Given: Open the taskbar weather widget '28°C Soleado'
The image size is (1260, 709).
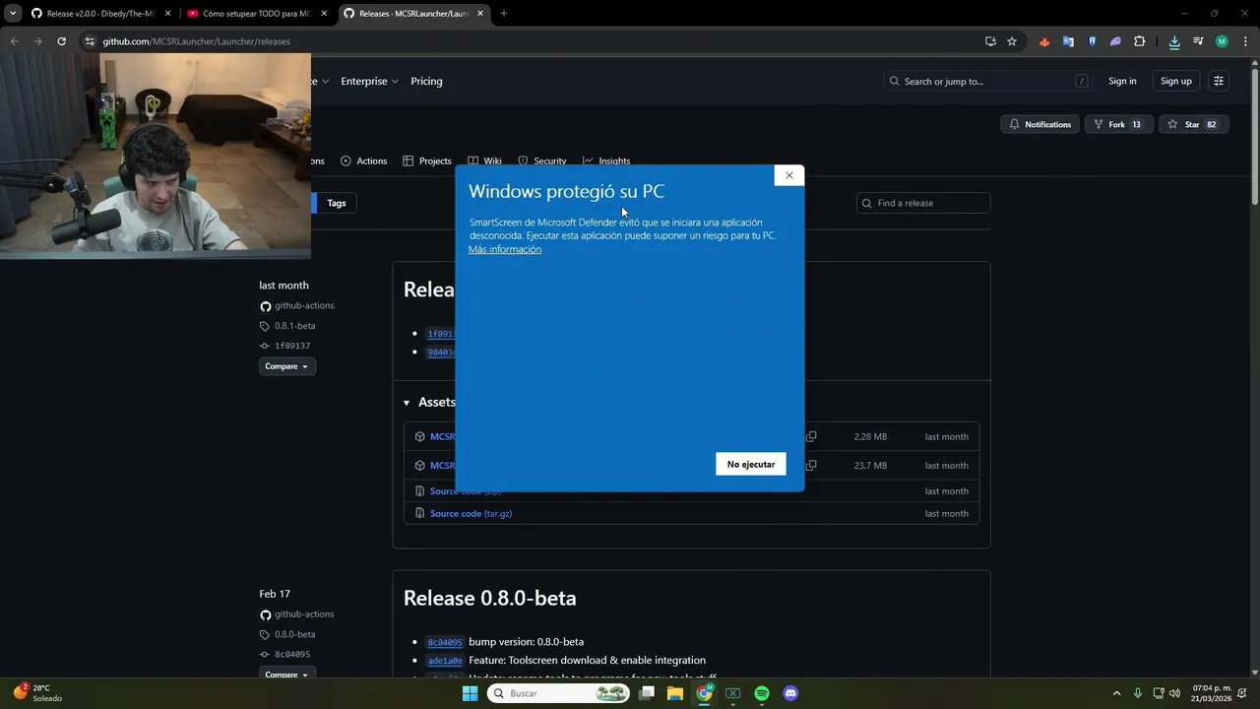Looking at the screenshot, I should pos(37,693).
